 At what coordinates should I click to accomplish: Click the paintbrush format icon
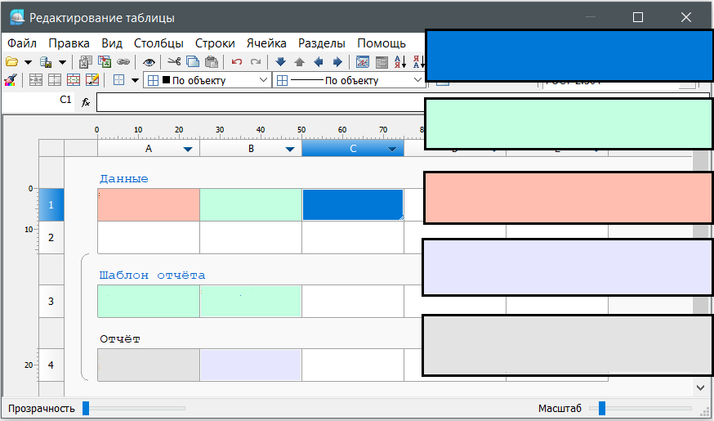point(11,80)
